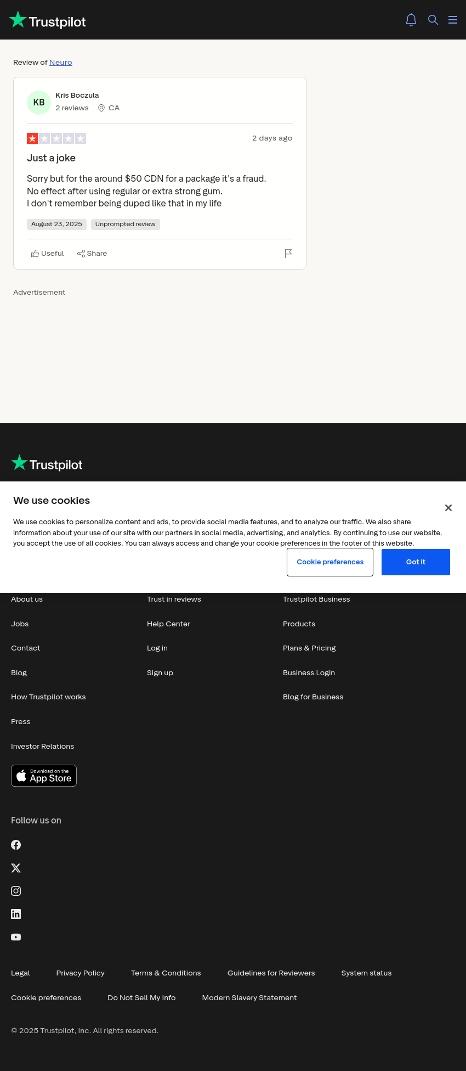Download on the App Store badge
The image size is (466, 1071).
point(44,776)
